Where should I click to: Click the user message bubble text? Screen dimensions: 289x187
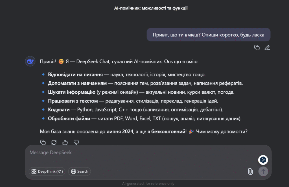point(209,35)
